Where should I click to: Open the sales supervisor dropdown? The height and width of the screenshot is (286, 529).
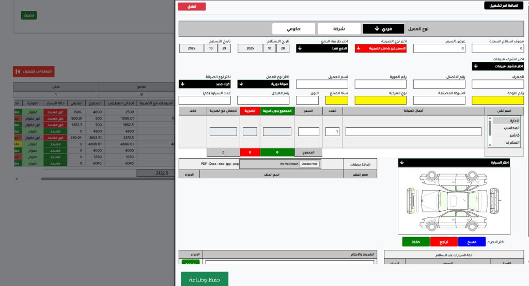(x=497, y=66)
